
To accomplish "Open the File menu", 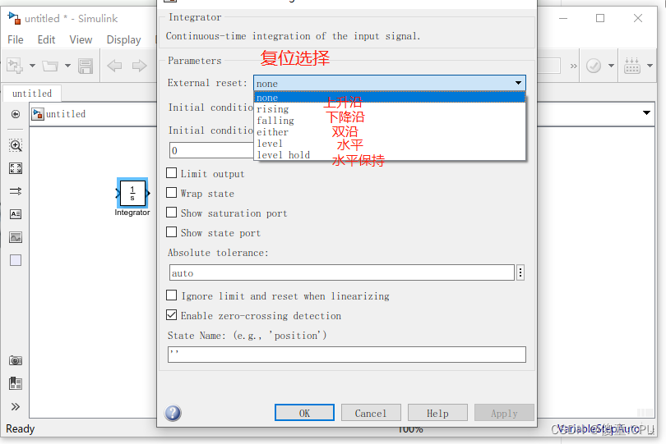I will [16, 39].
